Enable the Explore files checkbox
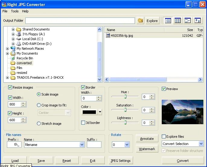This screenshot has height=167, width=207. tap(164, 136)
